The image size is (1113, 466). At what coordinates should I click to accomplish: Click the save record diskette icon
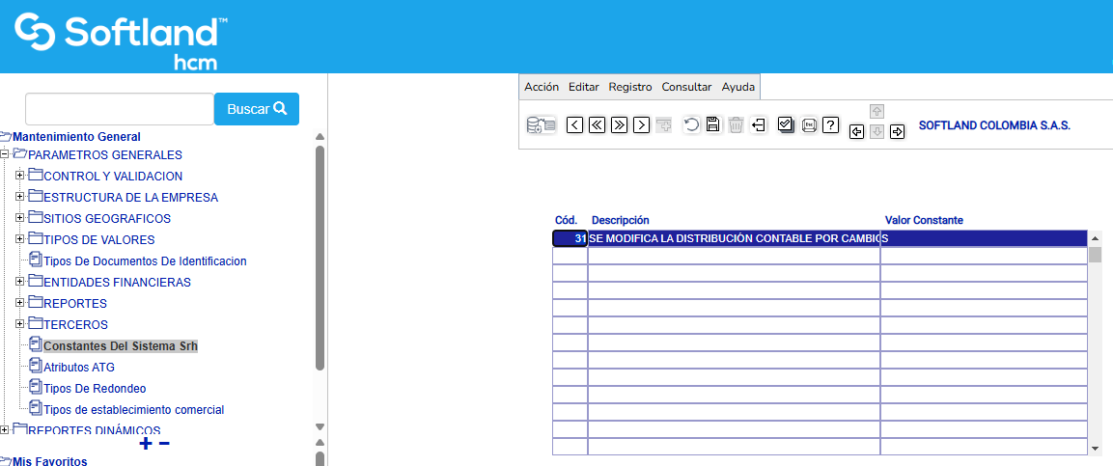[713, 124]
